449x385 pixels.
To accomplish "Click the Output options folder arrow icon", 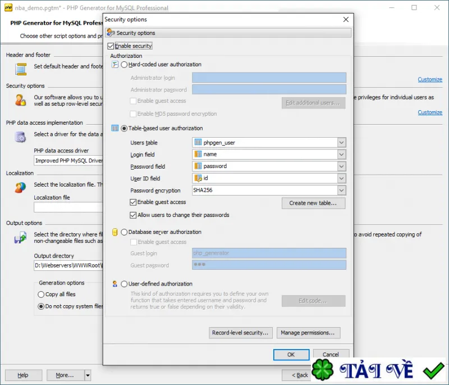I will (x=20, y=238).
